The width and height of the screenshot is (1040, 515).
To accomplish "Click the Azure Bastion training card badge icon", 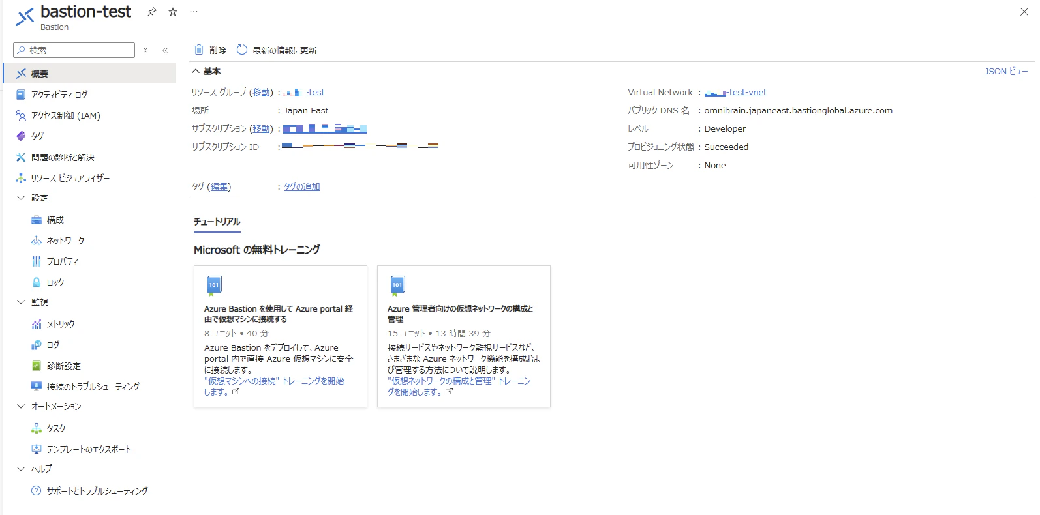I will (x=214, y=285).
